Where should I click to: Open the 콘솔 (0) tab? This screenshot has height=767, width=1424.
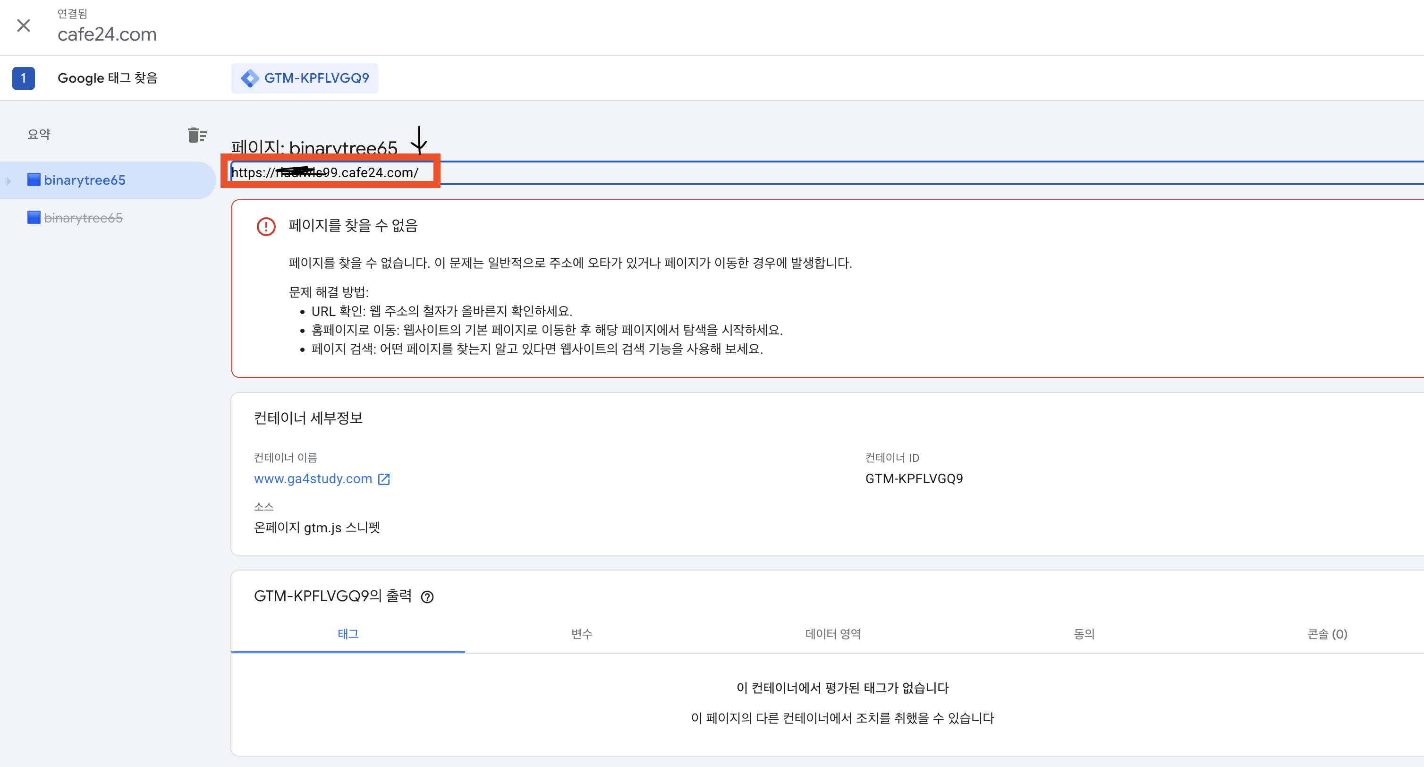(1327, 634)
